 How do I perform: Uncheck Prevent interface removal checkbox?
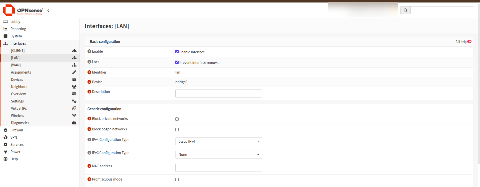click(x=177, y=62)
